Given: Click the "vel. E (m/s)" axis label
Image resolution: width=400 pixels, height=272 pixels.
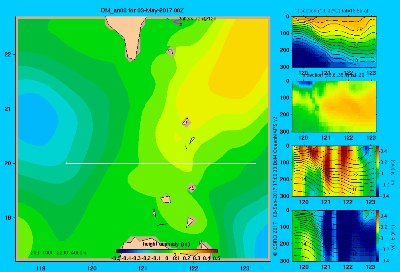Looking at the screenshot, I should [x=393, y=237].
